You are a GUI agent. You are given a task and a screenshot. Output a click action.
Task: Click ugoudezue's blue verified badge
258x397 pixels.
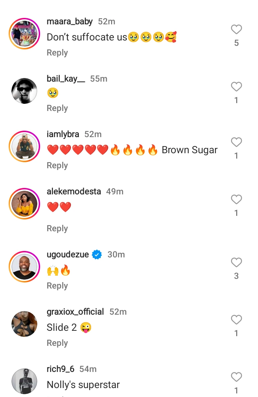coord(97,255)
